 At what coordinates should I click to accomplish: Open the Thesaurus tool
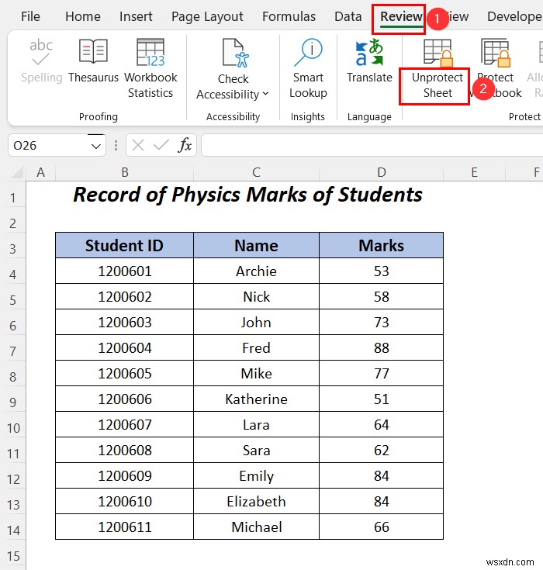pyautogui.click(x=93, y=61)
